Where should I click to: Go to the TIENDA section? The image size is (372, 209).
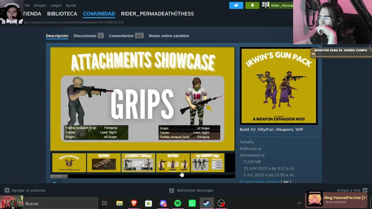coord(32,14)
